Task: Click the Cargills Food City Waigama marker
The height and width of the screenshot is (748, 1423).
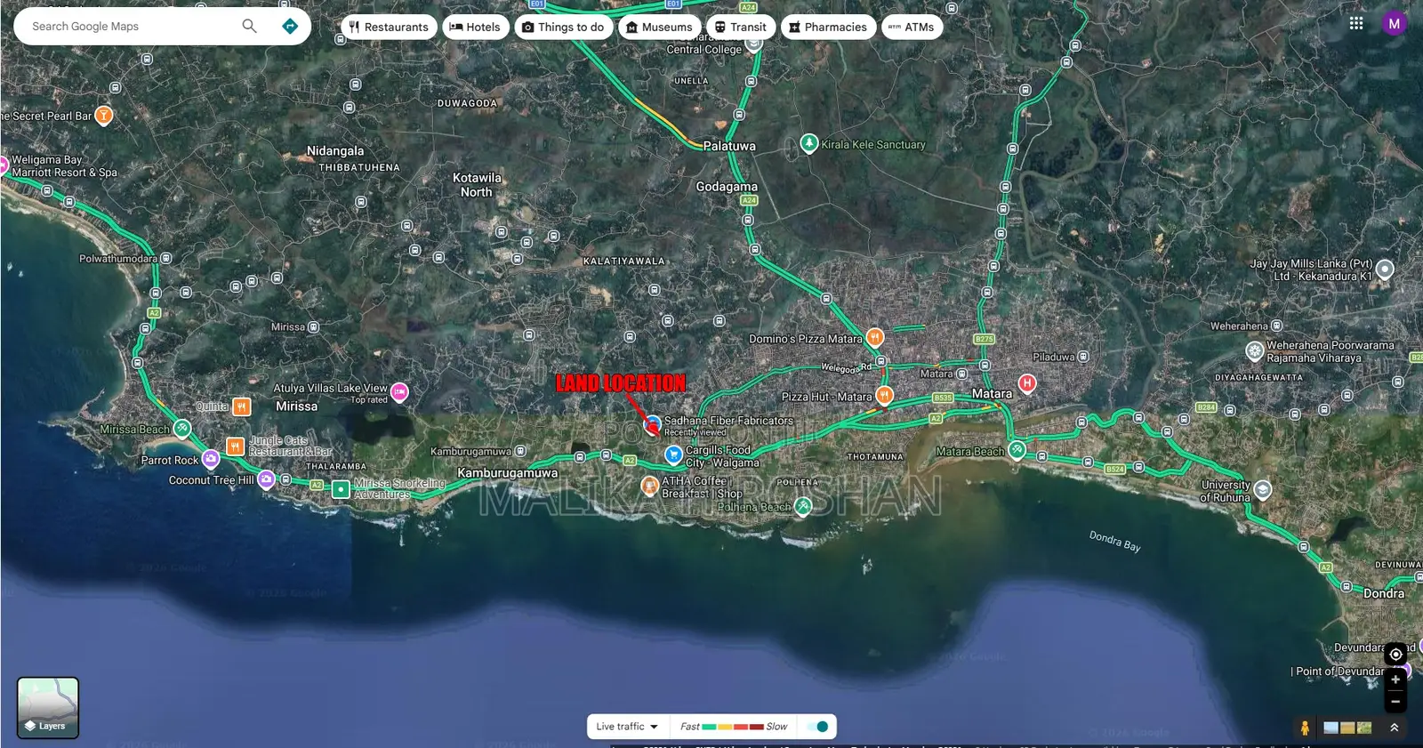Action: tap(674, 455)
